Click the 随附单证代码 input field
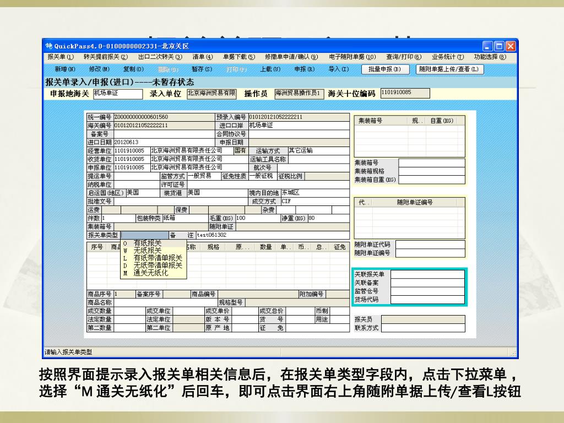Image resolution: width=564 pixels, height=423 pixels. (x=430, y=245)
